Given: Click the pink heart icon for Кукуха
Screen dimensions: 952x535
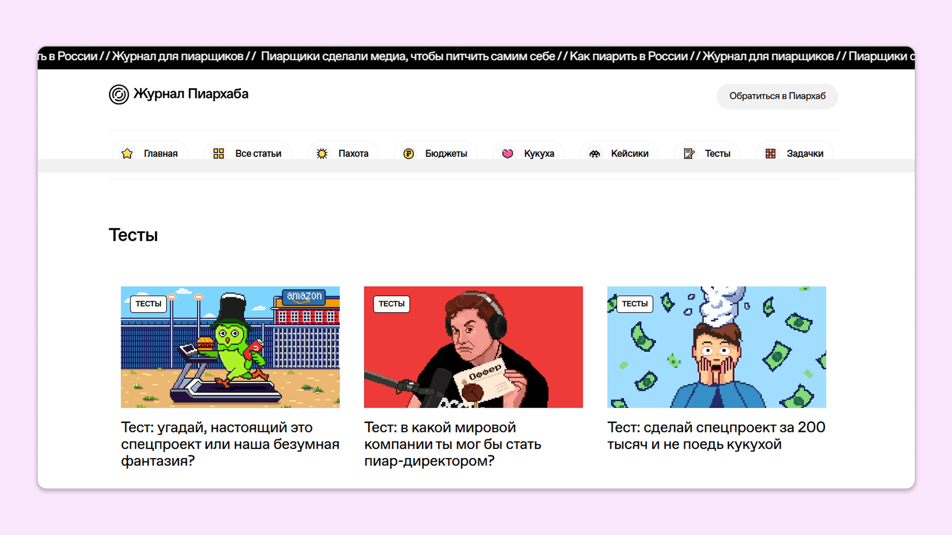Looking at the screenshot, I should (507, 154).
